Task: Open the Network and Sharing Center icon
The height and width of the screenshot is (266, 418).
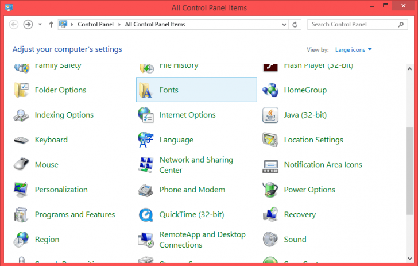Action: click(146, 165)
